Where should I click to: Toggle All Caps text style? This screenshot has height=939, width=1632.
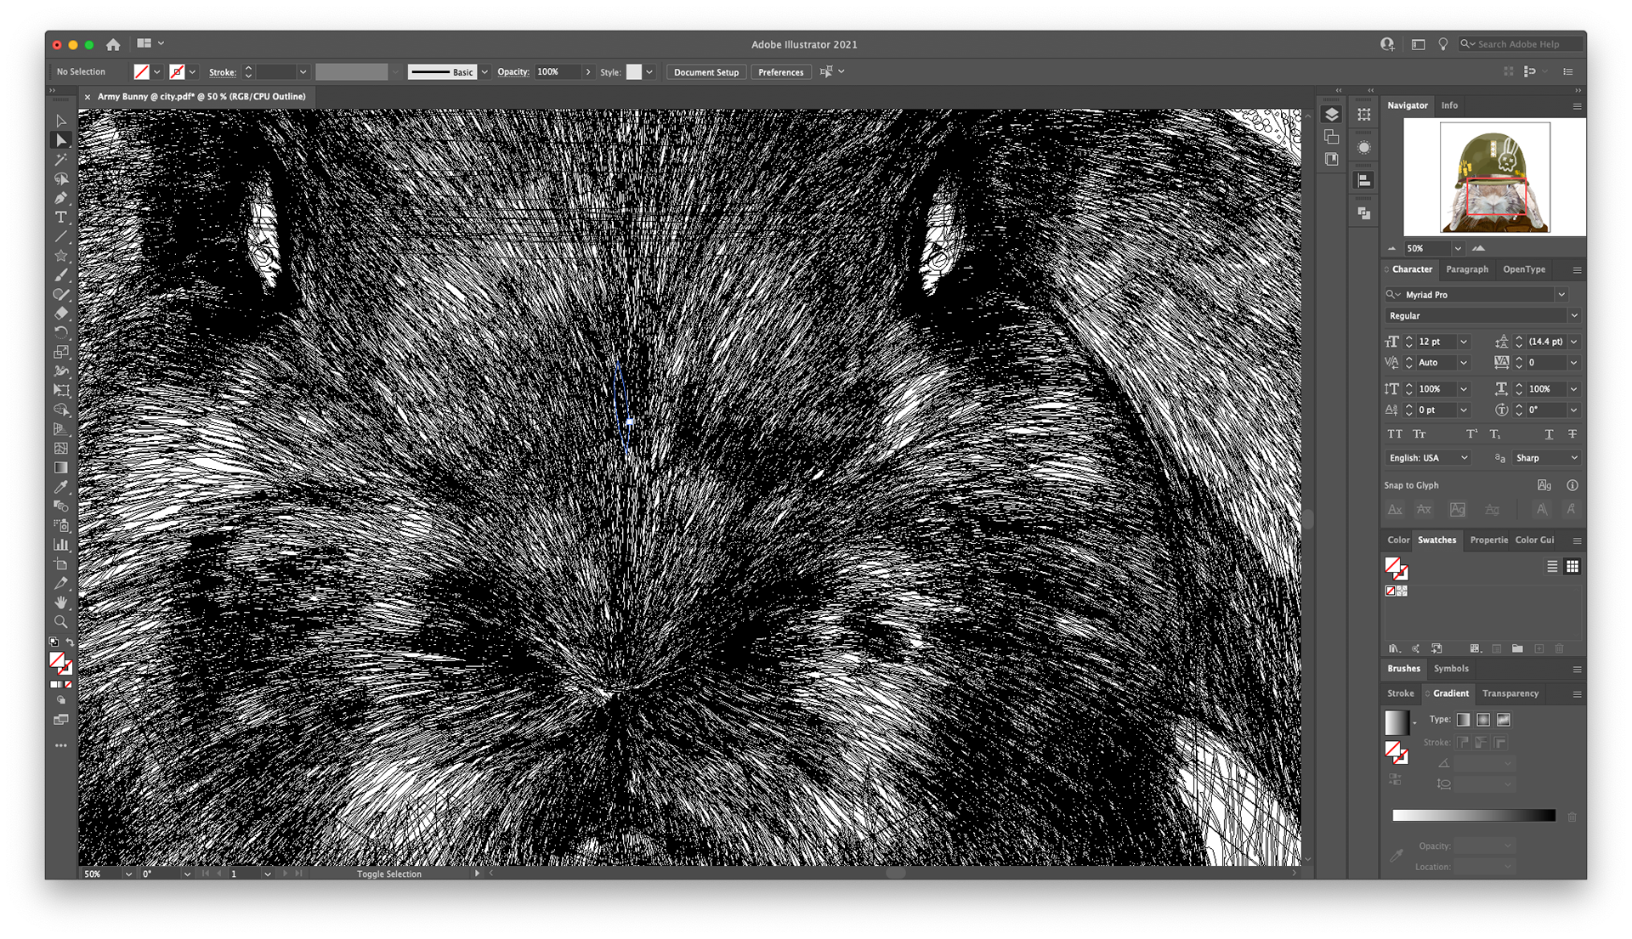coord(1395,434)
